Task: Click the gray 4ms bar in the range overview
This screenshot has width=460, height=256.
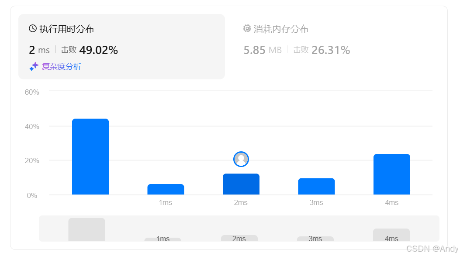Action: click(391, 235)
